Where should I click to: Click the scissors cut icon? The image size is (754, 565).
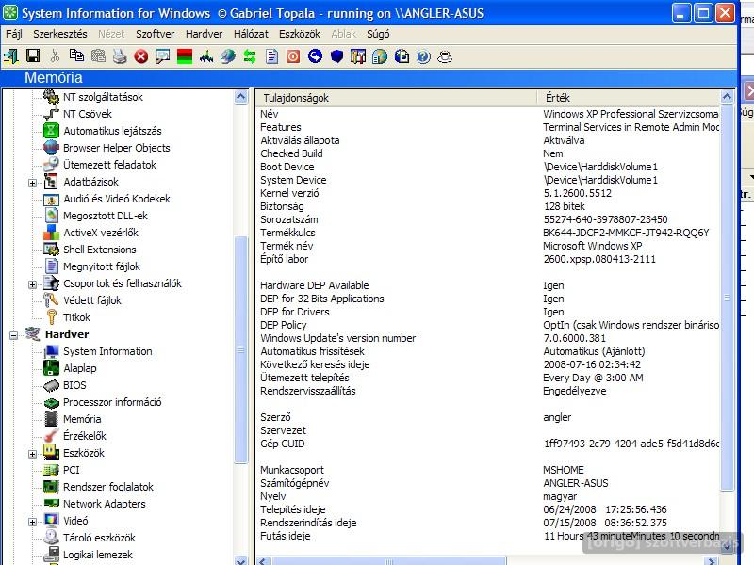pos(55,56)
